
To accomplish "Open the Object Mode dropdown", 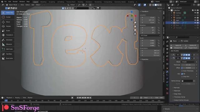I will coord(12,5).
